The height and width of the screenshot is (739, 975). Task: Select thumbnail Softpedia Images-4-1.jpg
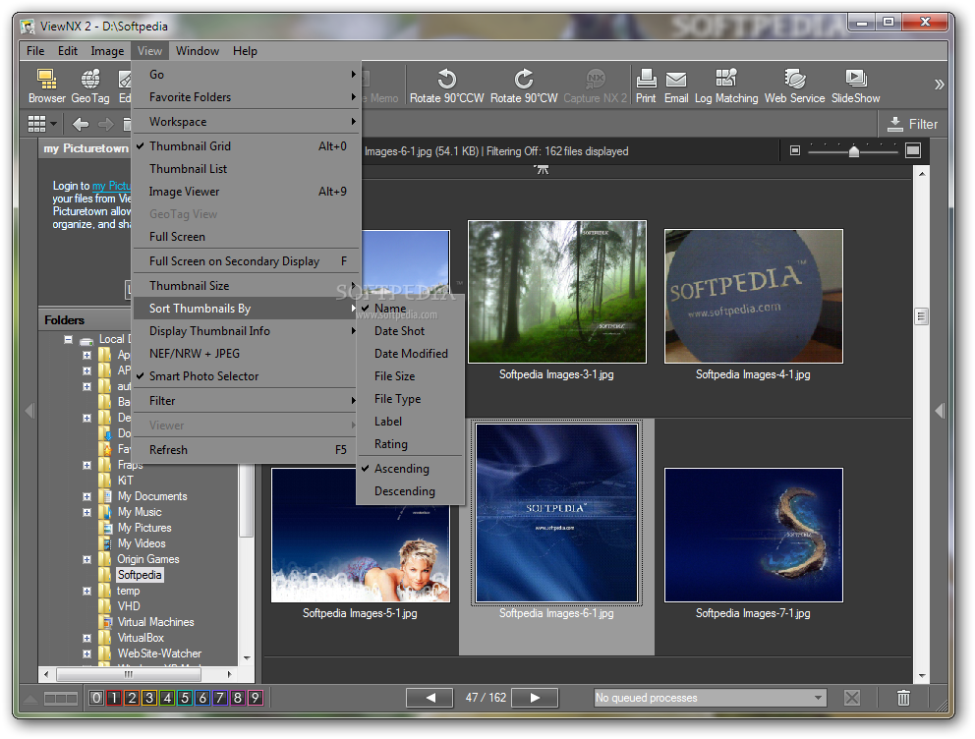click(x=754, y=296)
